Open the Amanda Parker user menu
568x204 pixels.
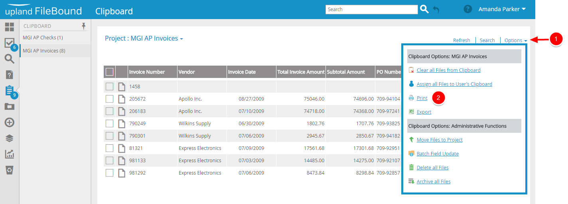tap(502, 9)
